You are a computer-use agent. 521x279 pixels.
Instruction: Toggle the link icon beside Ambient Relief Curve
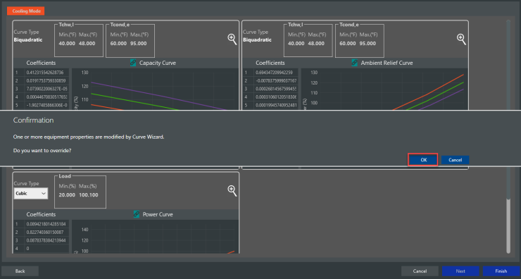355,63
